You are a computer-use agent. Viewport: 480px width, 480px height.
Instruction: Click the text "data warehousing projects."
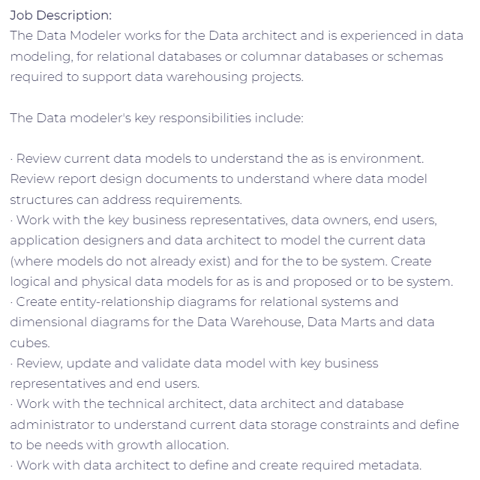[x=226, y=76]
